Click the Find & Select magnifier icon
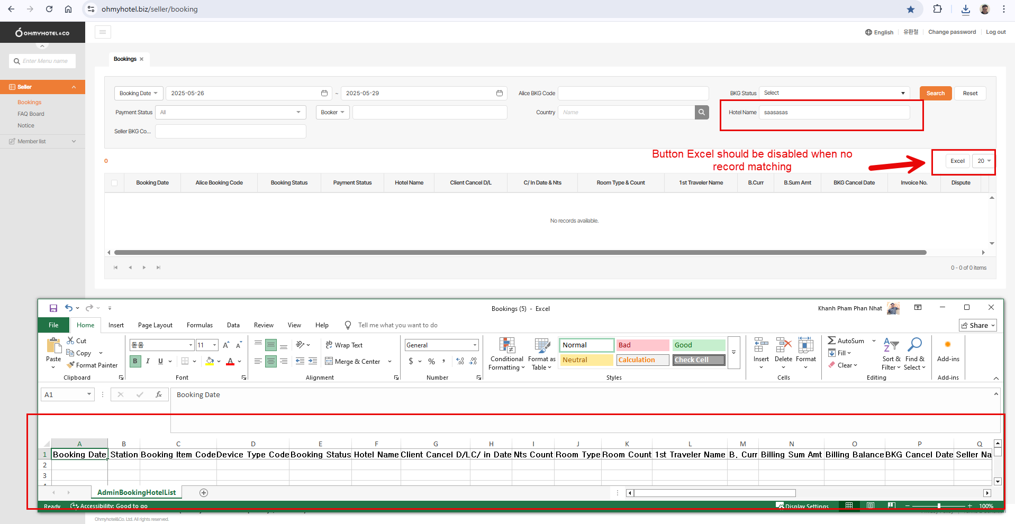The width and height of the screenshot is (1015, 524). [914, 345]
